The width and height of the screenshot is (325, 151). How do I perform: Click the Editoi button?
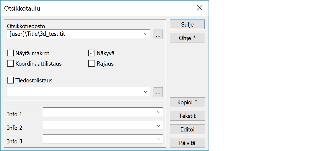(187, 129)
